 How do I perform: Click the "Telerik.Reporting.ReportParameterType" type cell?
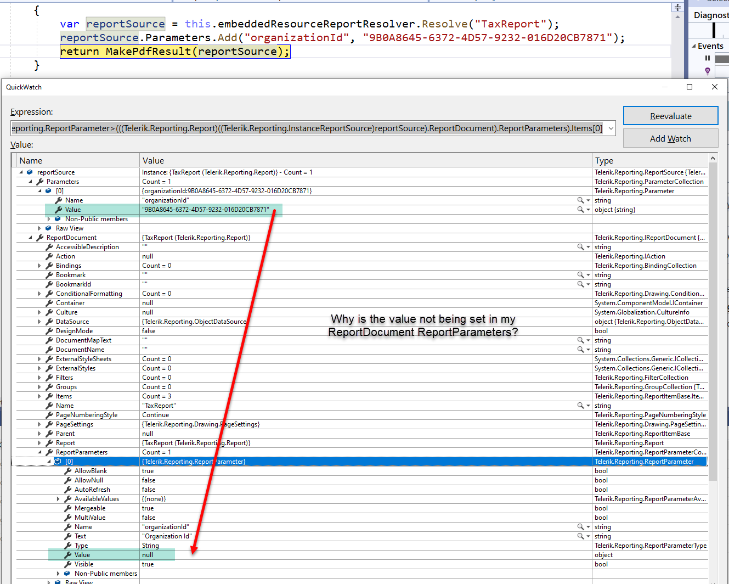tap(651, 546)
